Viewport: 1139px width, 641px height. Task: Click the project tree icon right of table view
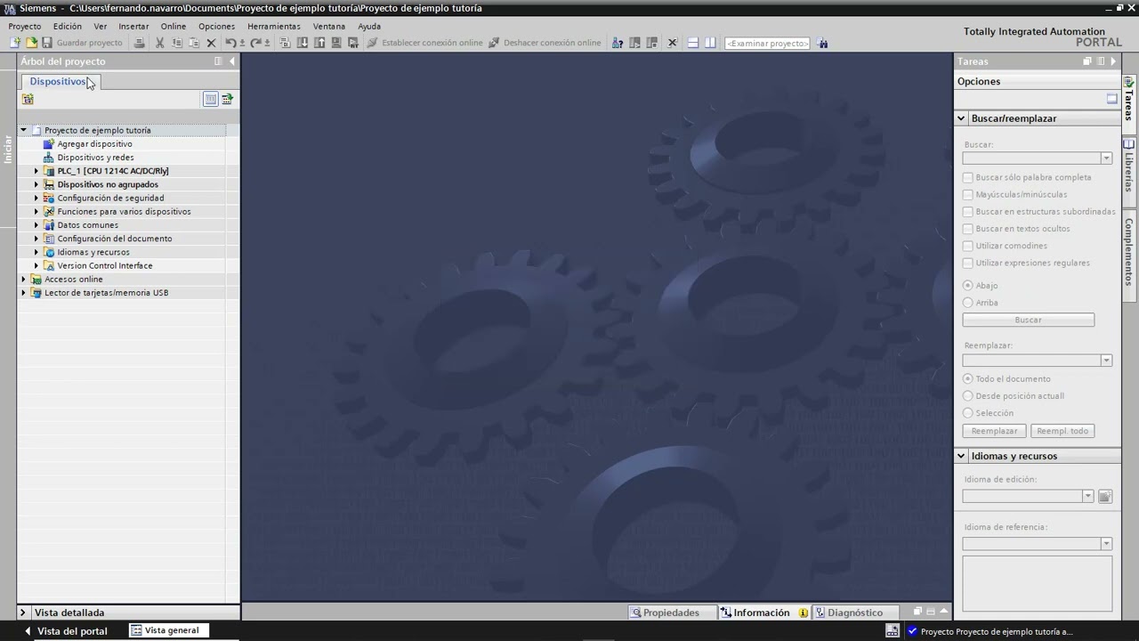[228, 99]
